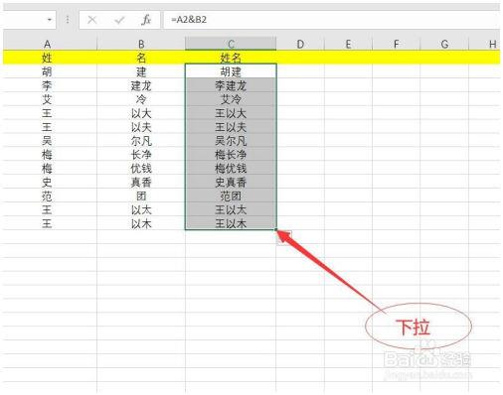Expand the Name Box dropdown arrow

(50, 20)
